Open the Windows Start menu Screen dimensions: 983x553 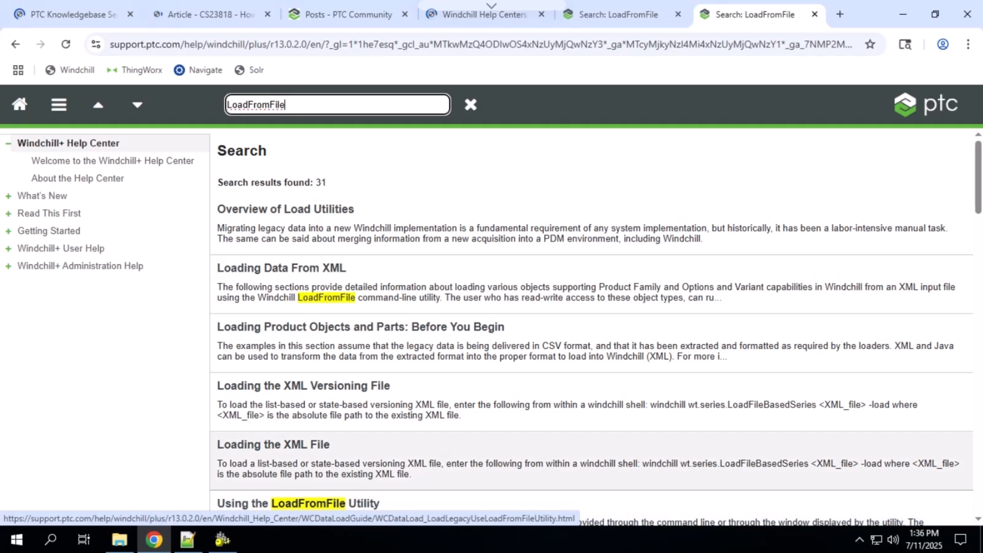coord(16,539)
